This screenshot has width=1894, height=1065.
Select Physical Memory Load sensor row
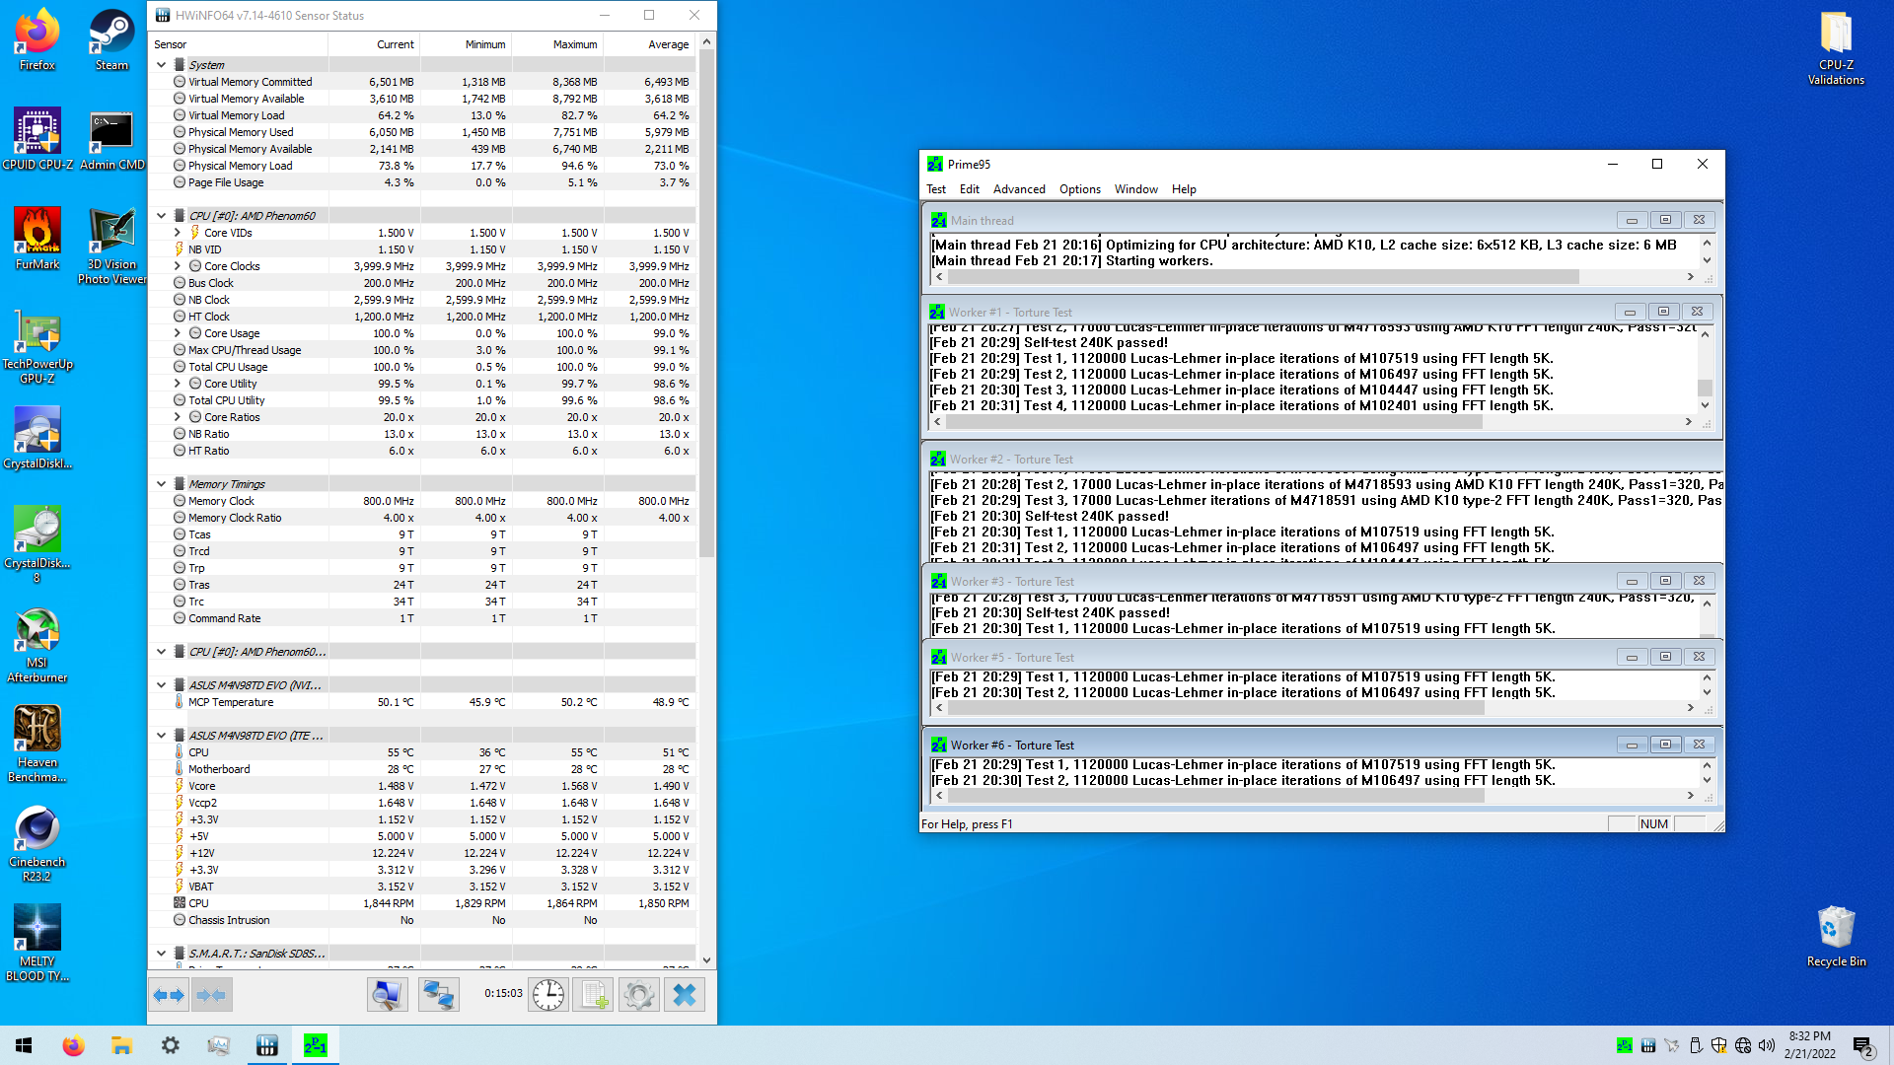pyautogui.click(x=422, y=166)
